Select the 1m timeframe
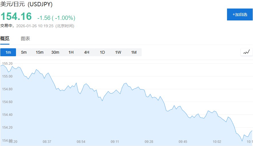The height and width of the screenshot is (146, 253). tap(8, 52)
